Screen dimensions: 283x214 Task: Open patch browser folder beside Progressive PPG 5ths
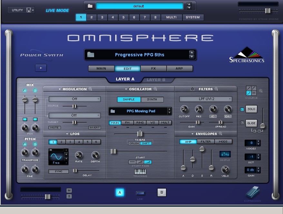pos(91,54)
